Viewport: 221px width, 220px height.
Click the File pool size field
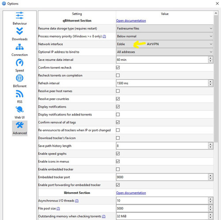pyautogui.click(x=162, y=209)
